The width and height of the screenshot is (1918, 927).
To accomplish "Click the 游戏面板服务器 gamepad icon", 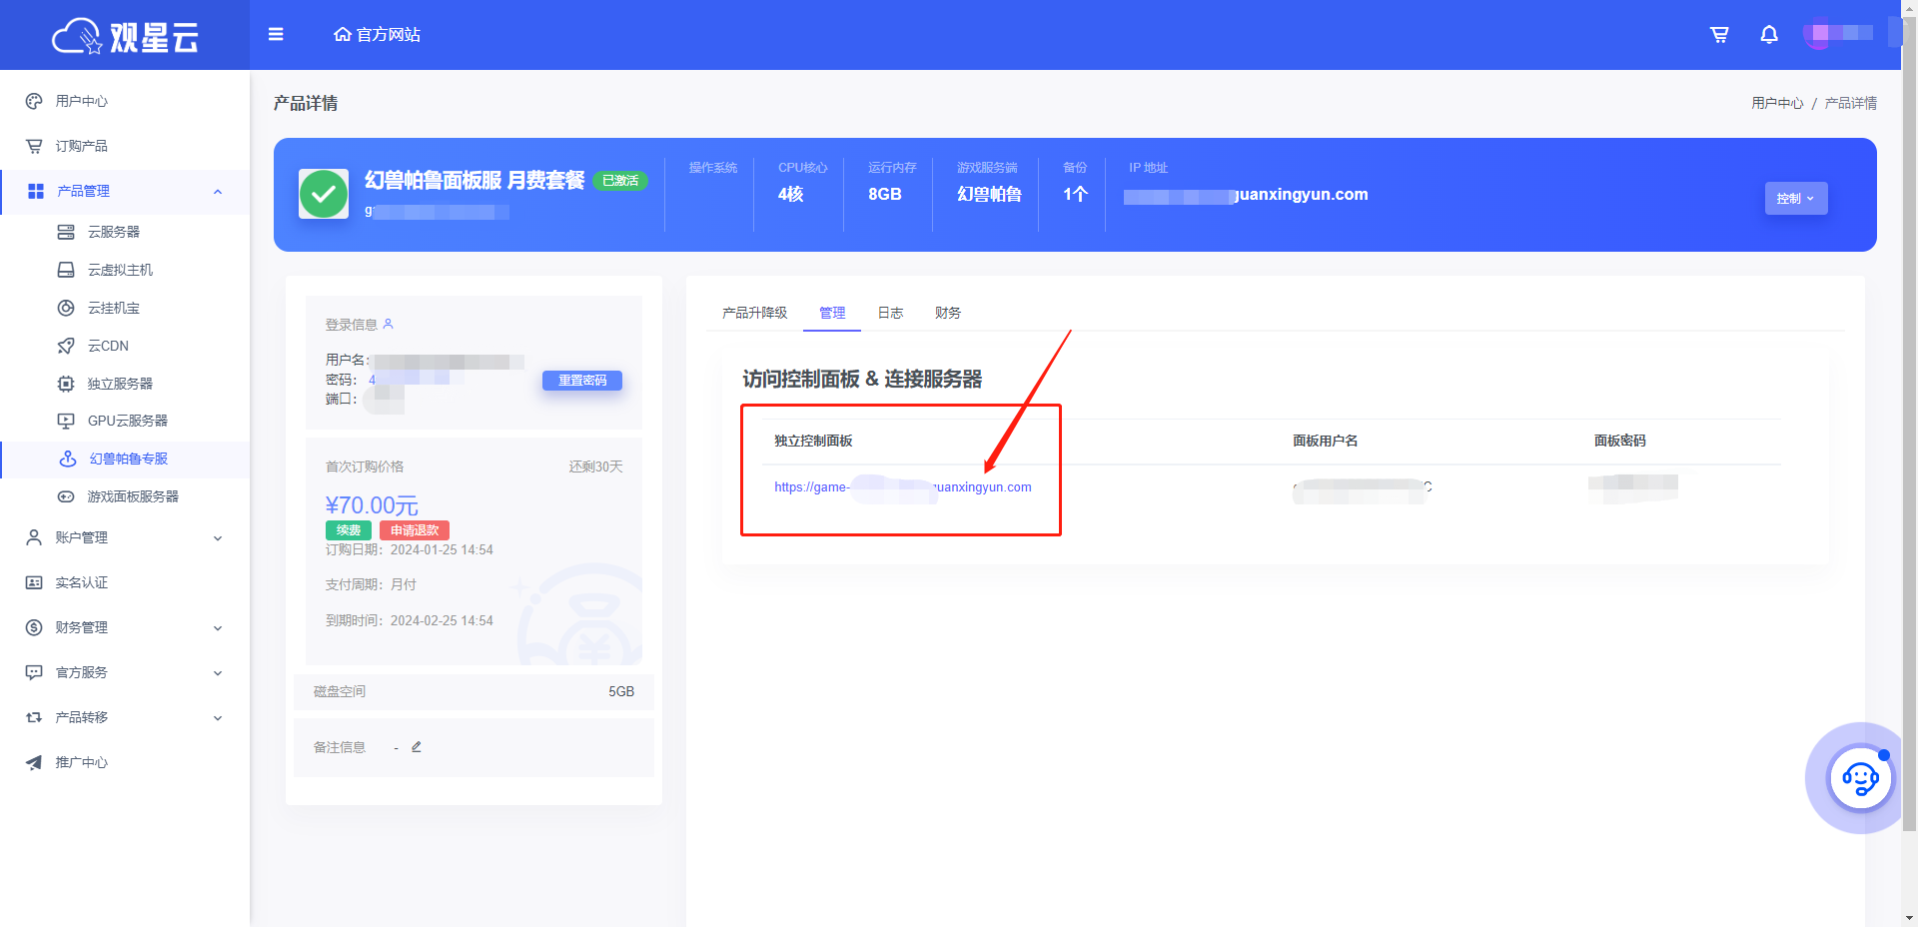I will coord(66,496).
